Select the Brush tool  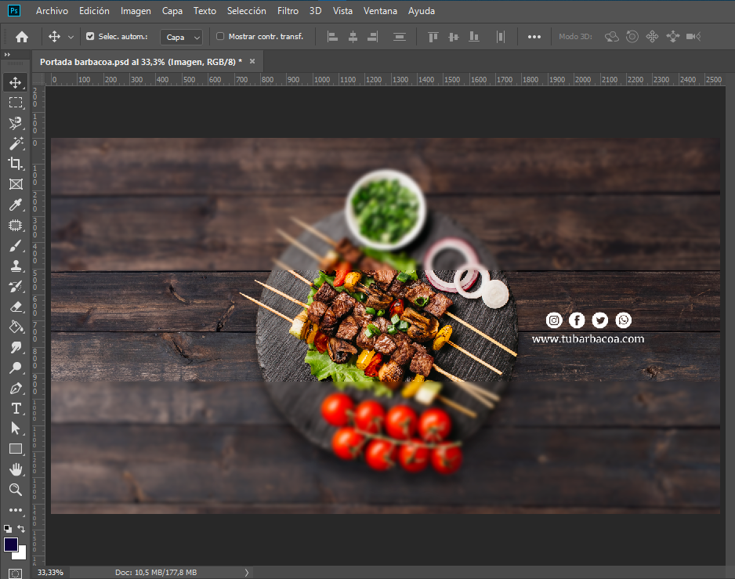coord(16,246)
